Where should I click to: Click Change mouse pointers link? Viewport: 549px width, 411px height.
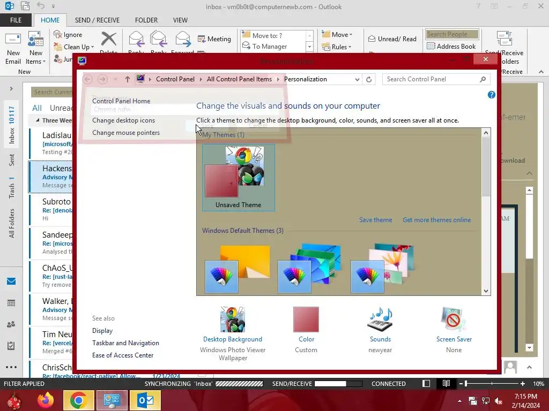tap(126, 133)
